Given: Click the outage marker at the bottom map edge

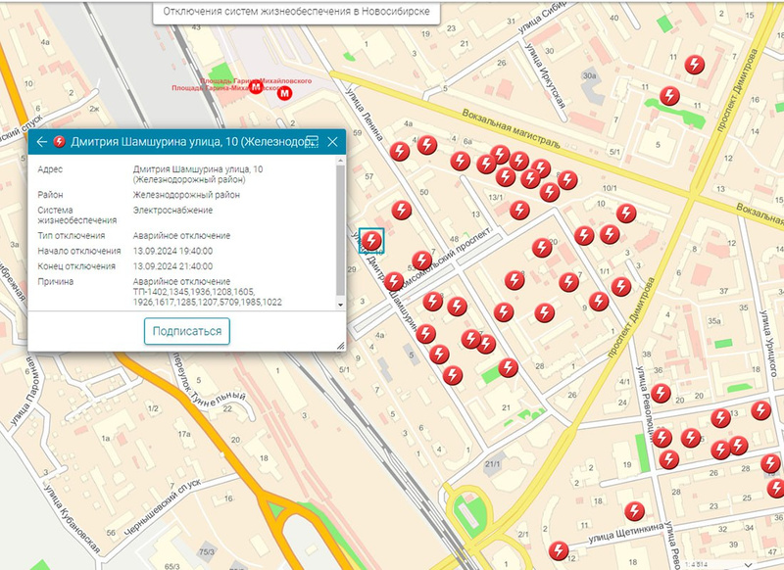Looking at the screenshot, I should pos(559,550).
